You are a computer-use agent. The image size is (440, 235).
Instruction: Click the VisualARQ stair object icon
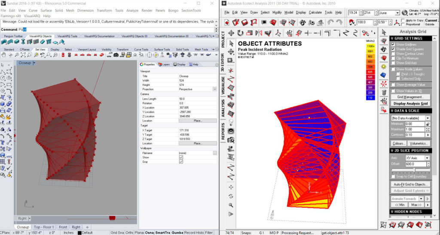[x=43, y=42]
